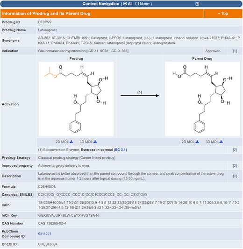The width and height of the screenshot is (243, 249).
Task: Open the EC 3.1 enzyme link
Action: pyautogui.click(x=120, y=150)
